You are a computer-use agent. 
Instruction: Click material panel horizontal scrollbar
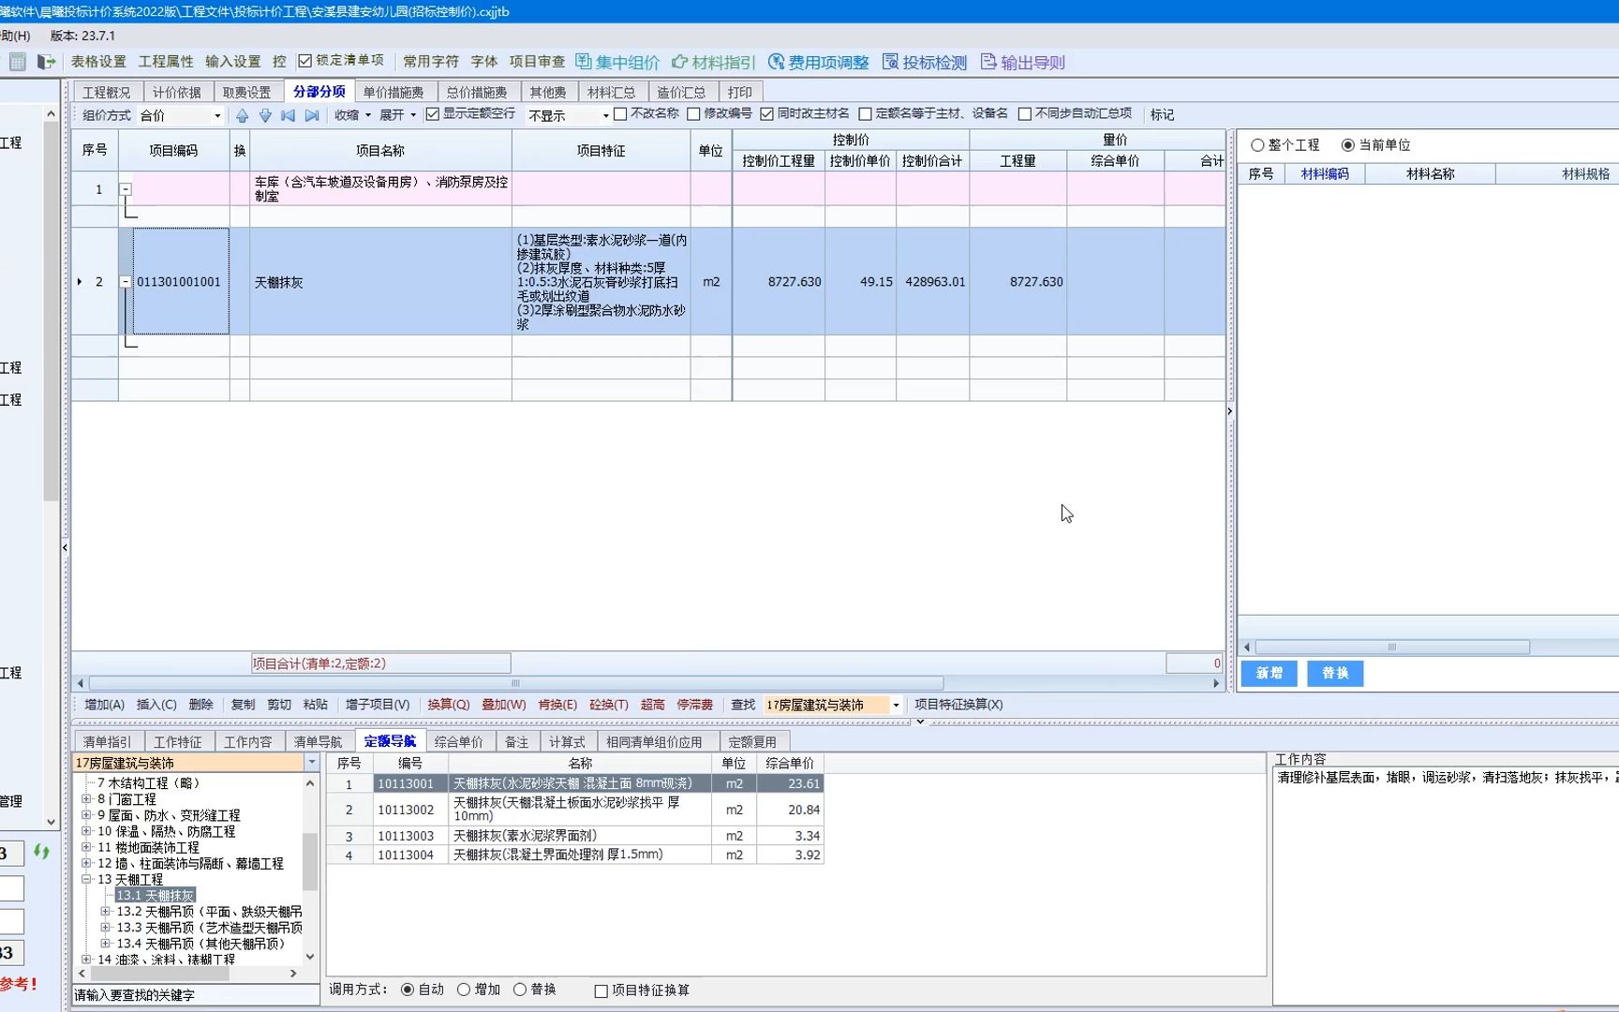point(1392,647)
